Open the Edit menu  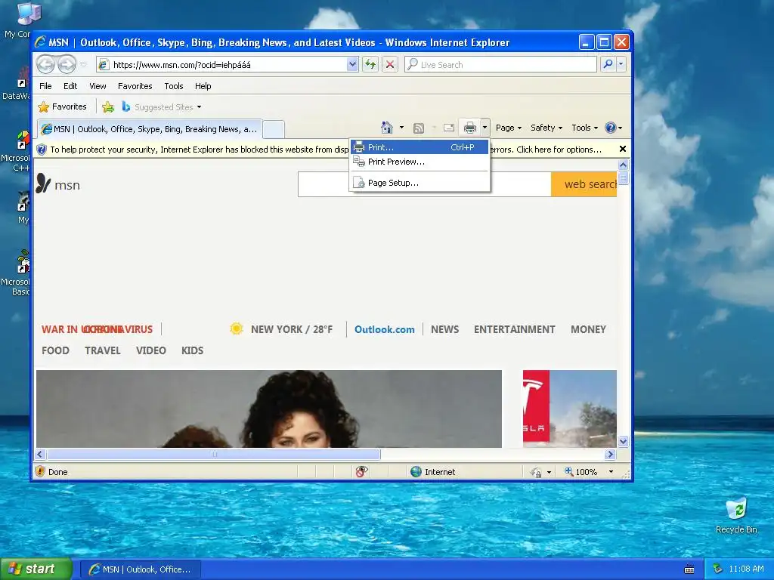70,86
